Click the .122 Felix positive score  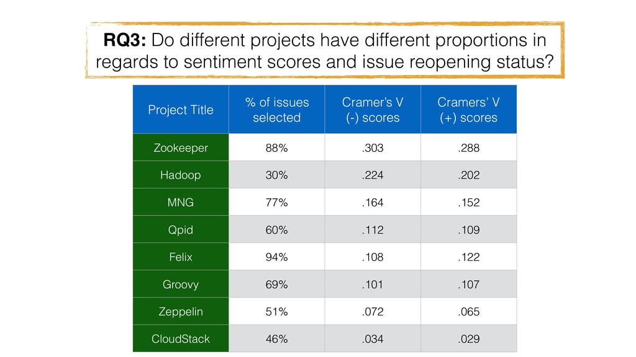(x=469, y=257)
